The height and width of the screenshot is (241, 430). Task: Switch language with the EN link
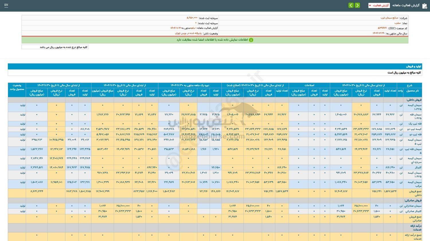point(6,5)
